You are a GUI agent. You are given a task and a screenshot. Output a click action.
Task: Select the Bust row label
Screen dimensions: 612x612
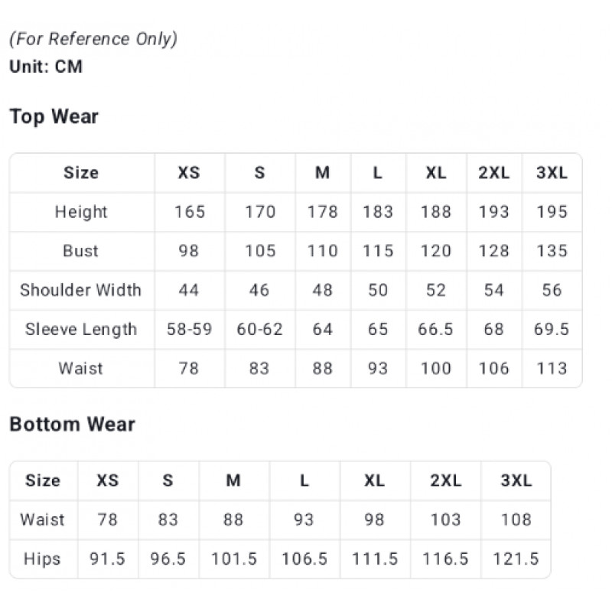point(81,251)
